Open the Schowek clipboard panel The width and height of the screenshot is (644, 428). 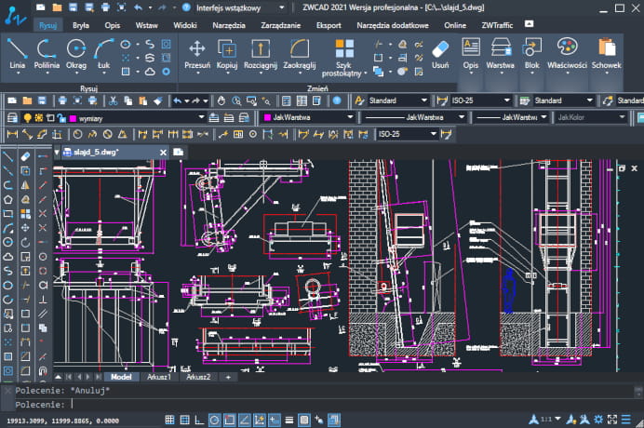point(606,56)
